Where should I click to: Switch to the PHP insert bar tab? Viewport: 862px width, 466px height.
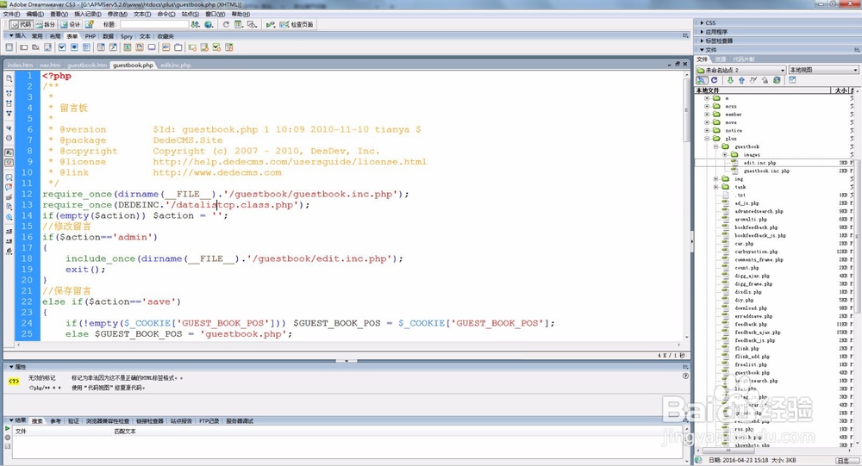[91, 36]
